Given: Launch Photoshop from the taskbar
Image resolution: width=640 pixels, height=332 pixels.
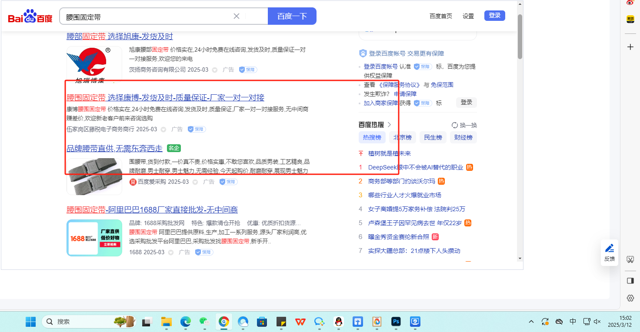Looking at the screenshot, I should [396, 322].
